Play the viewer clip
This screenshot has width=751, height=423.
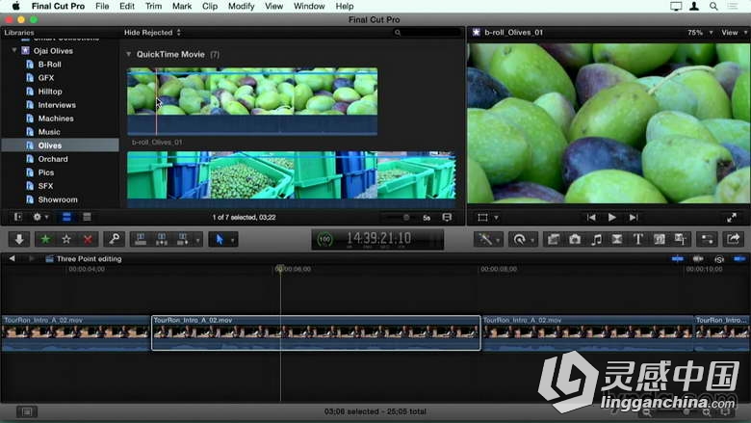tap(612, 218)
